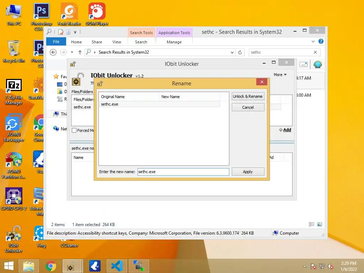
Task: Open recent locations dropdown arrow
Action: click(72, 52)
